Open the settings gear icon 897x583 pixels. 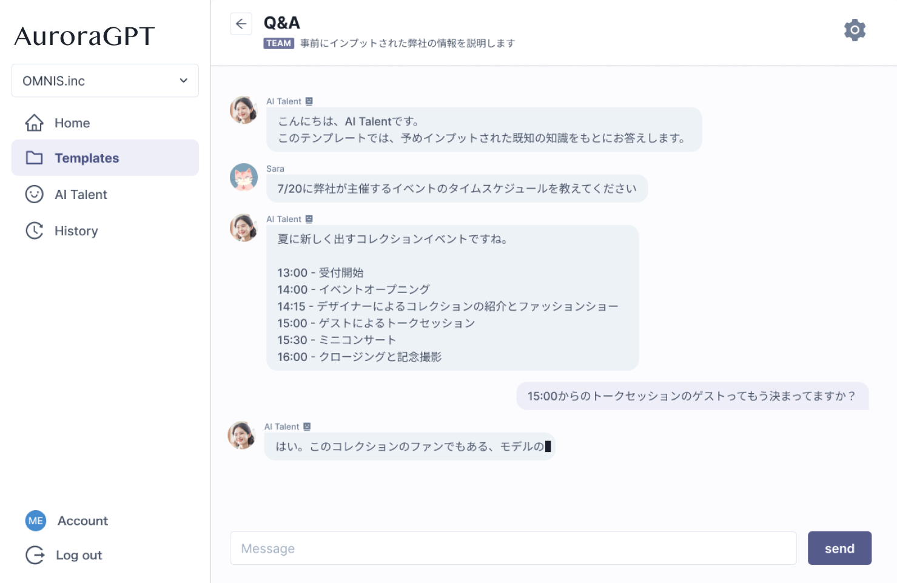855,30
